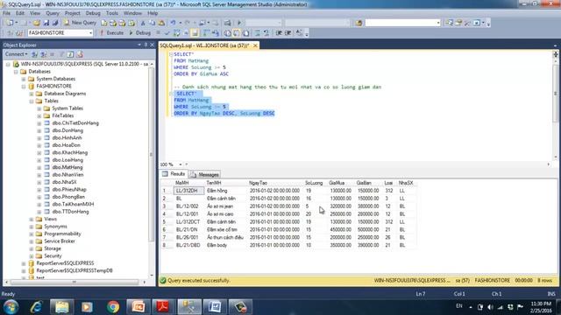This screenshot has width=561, height=315.
Task: Toggle auto-hide pin on Object Explorer
Action: click(146, 45)
